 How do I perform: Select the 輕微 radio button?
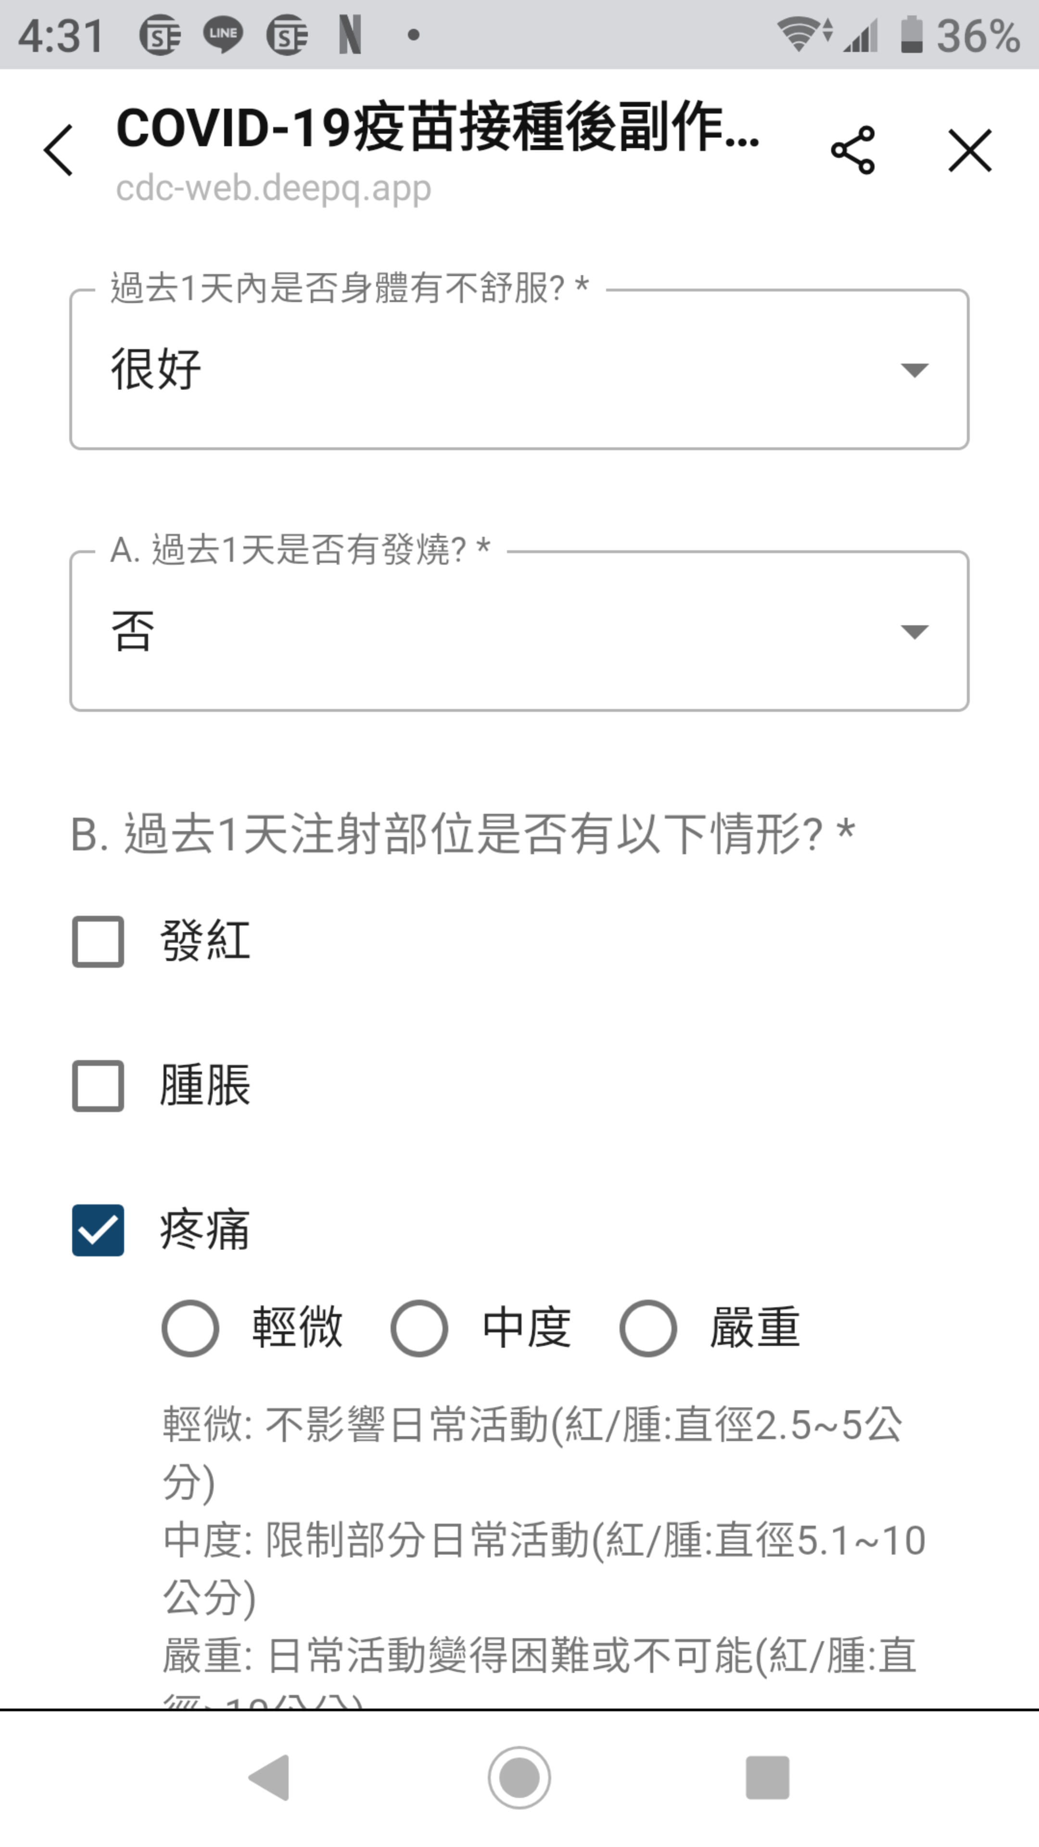coord(190,1328)
